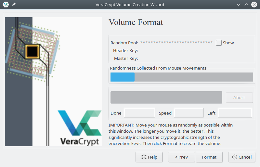The height and width of the screenshot is (167, 260).
Task: Toggle the pin window icon
Action: tap(14, 5)
